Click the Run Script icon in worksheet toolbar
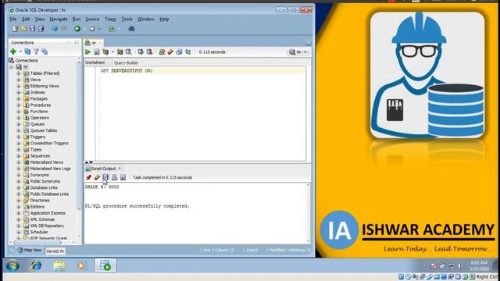Viewport: 500px width, 281px height. coord(97,52)
